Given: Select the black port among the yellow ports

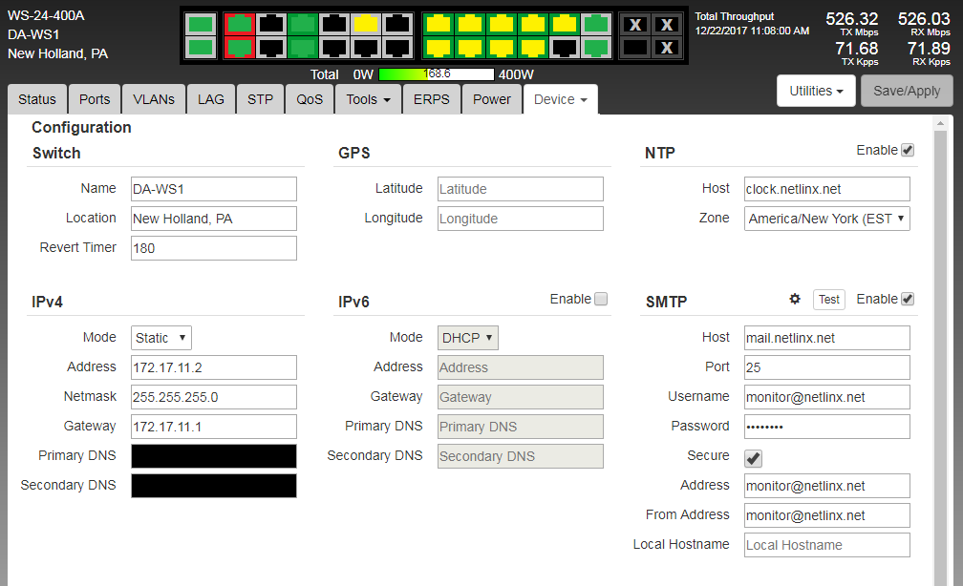Looking at the screenshot, I should [x=564, y=47].
